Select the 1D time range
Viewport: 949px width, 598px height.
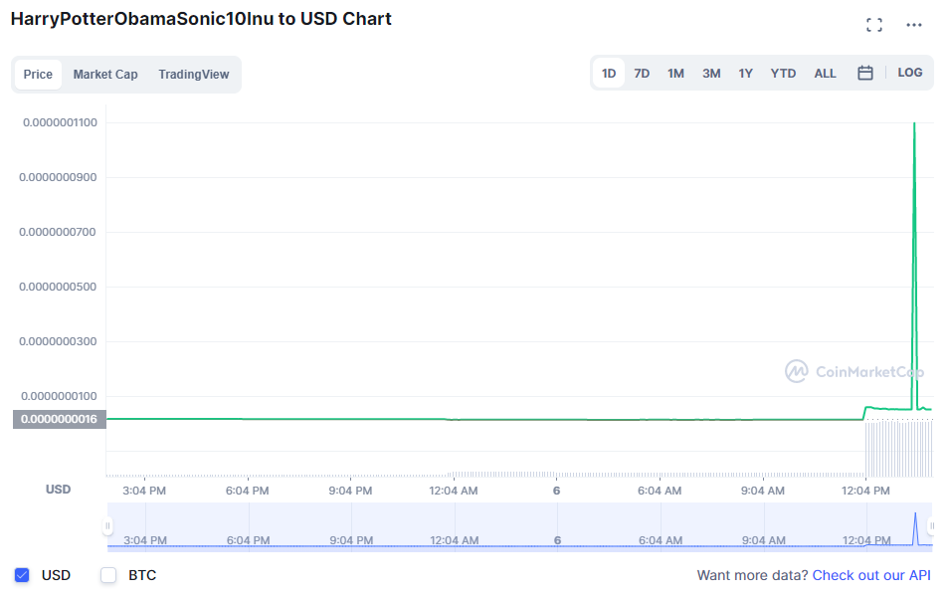[609, 73]
